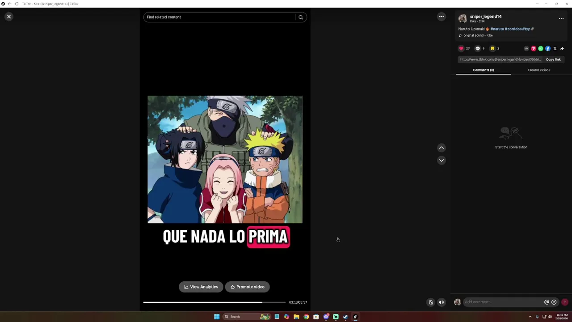The height and width of the screenshot is (322, 572).
Task: Open Microsoft Store from the taskbar
Action: [316, 317]
